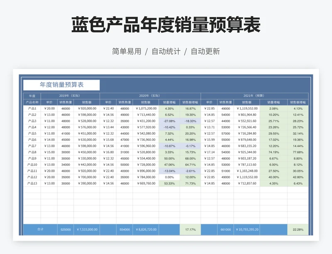The width and height of the screenshot is (332, 254).
Task: Click the subtitle text 自动统计
Action: pos(166,51)
